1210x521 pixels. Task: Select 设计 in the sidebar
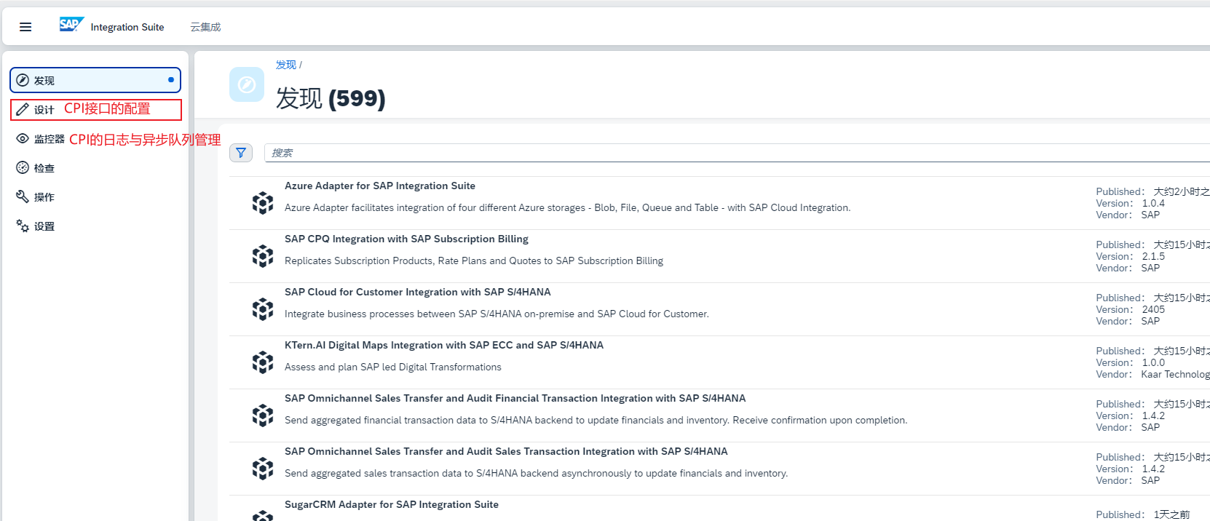[x=95, y=109]
